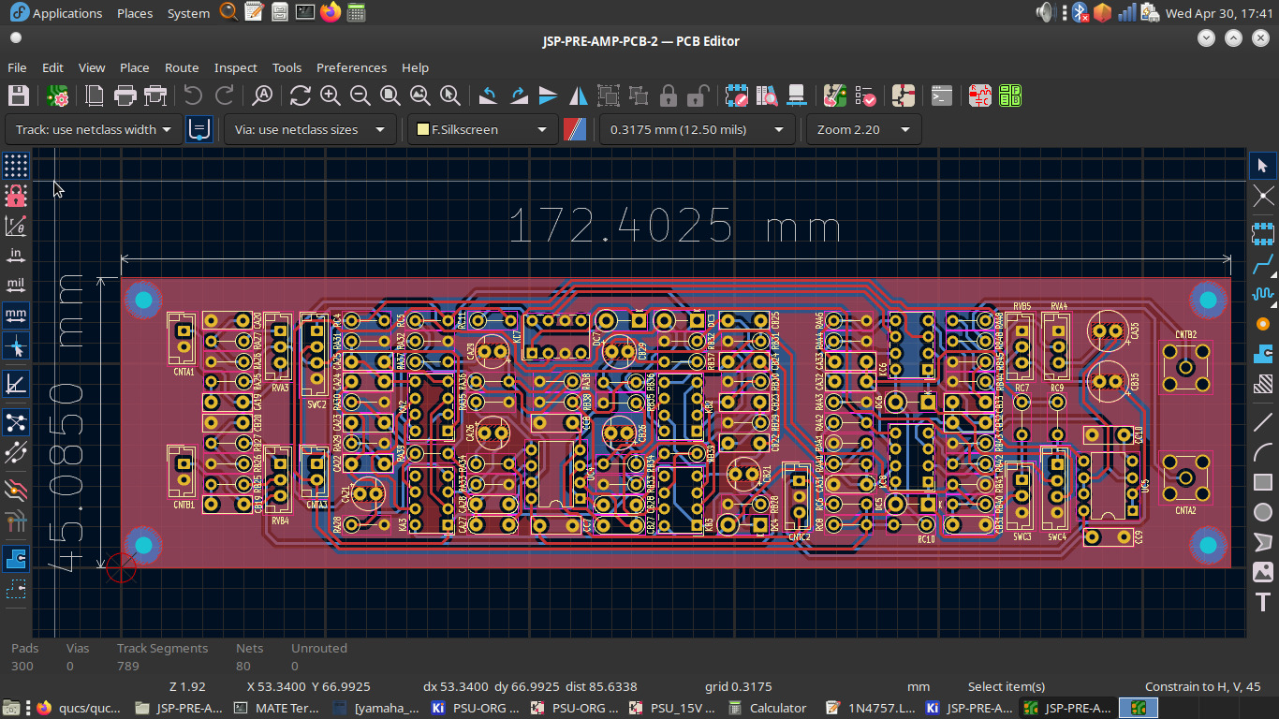The image size is (1279, 719).
Task: Open the File menu
Action: click(17, 67)
